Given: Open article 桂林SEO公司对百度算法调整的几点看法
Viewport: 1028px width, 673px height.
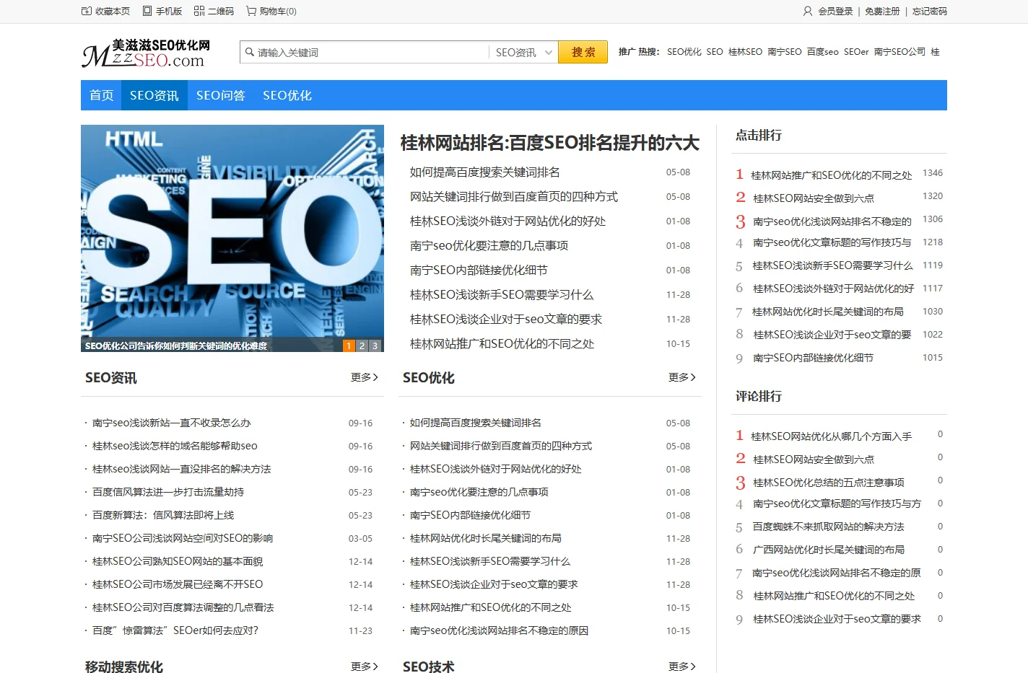Looking at the screenshot, I should pos(183,608).
